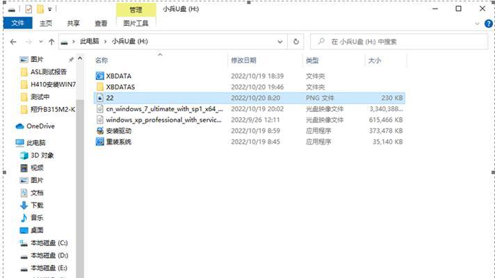
Task: Sort files by 名称 column header
Action: pyautogui.click(x=102, y=60)
